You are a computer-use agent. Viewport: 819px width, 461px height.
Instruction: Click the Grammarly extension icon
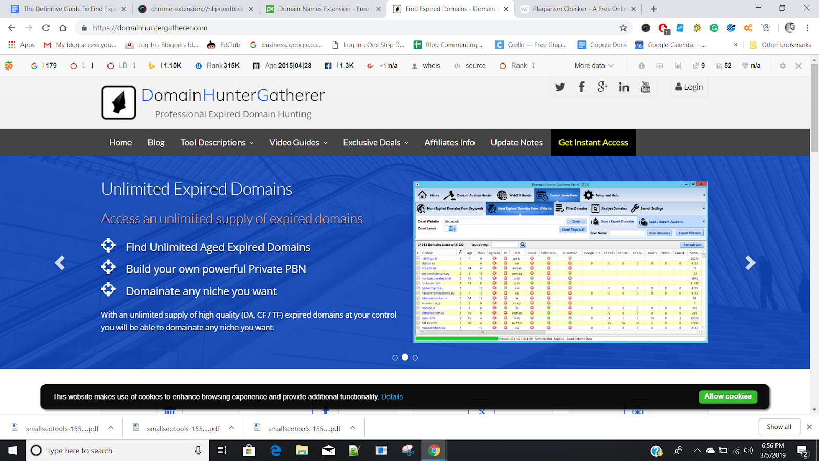[x=714, y=28]
